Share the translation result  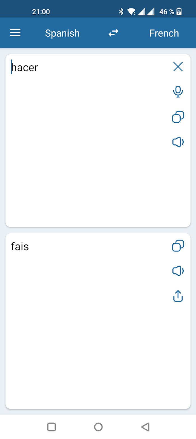pos(178,296)
